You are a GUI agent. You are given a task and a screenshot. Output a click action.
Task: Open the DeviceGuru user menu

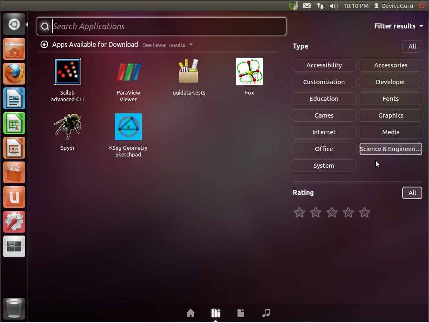[393, 6]
